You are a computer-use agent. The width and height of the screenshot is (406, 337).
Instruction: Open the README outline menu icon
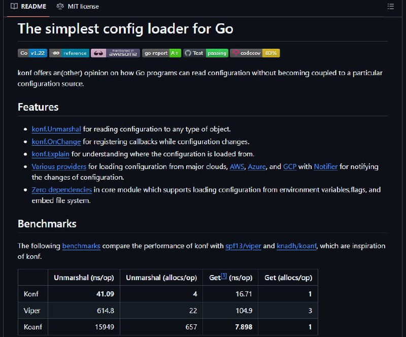click(x=390, y=7)
